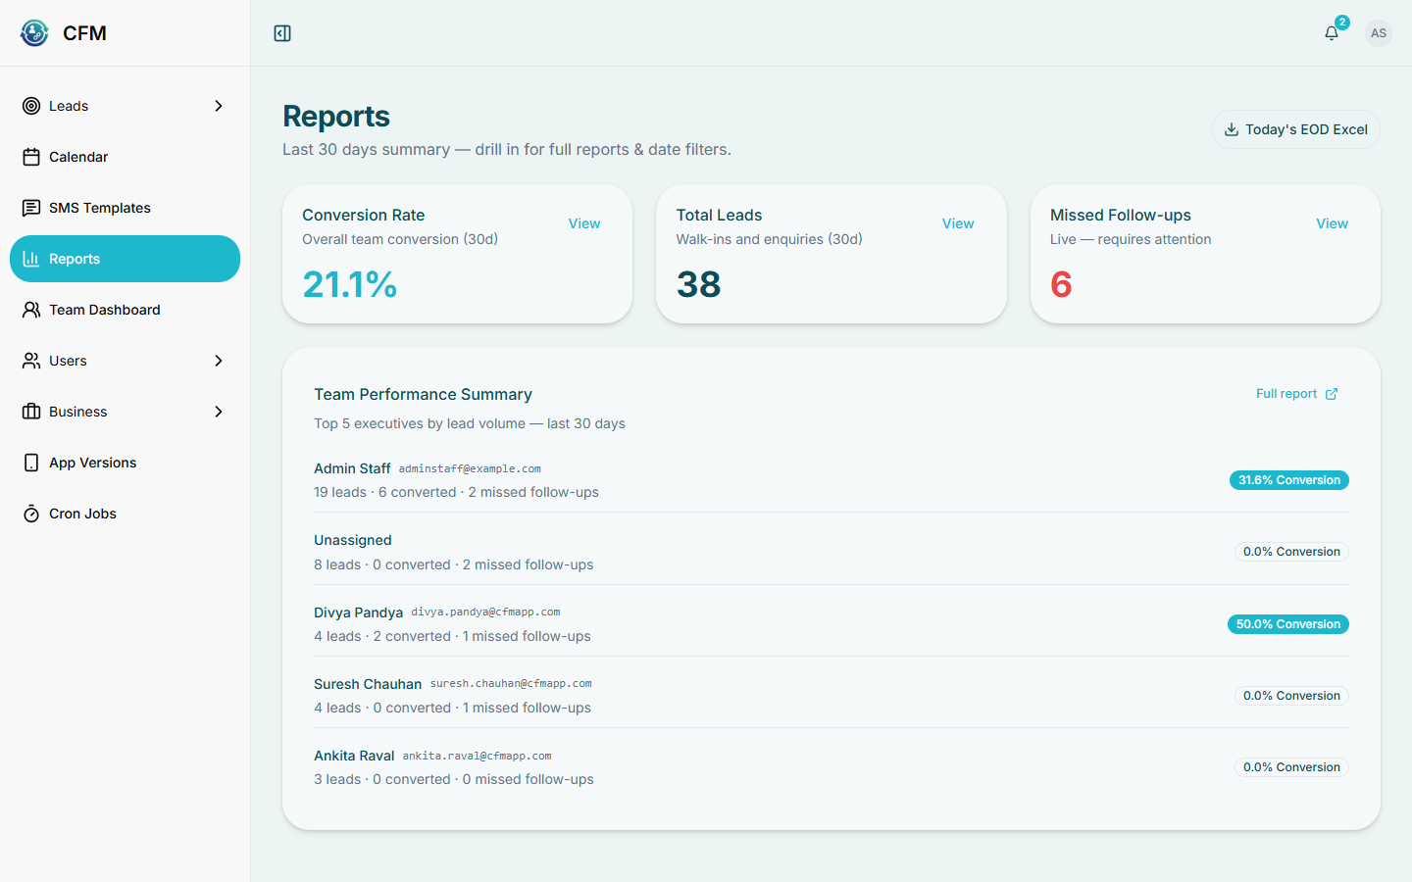This screenshot has height=882, width=1412.
Task: Click the 50.0% Conversion badge
Action: [1288, 624]
